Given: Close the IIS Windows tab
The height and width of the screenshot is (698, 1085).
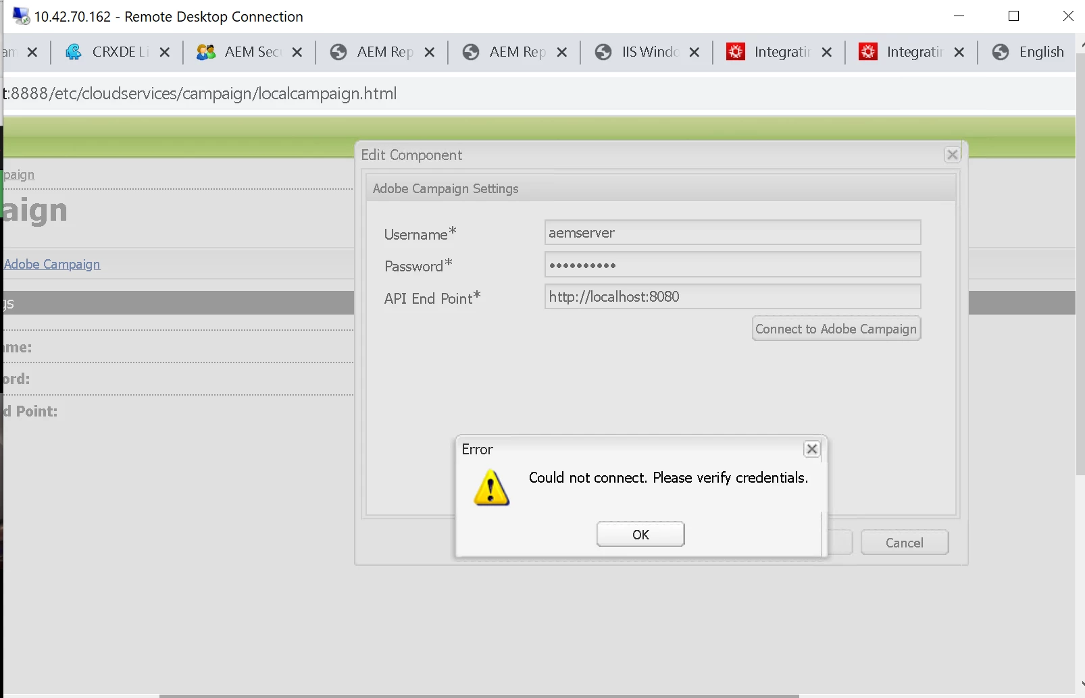Looking at the screenshot, I should click(x=694, y=52).
